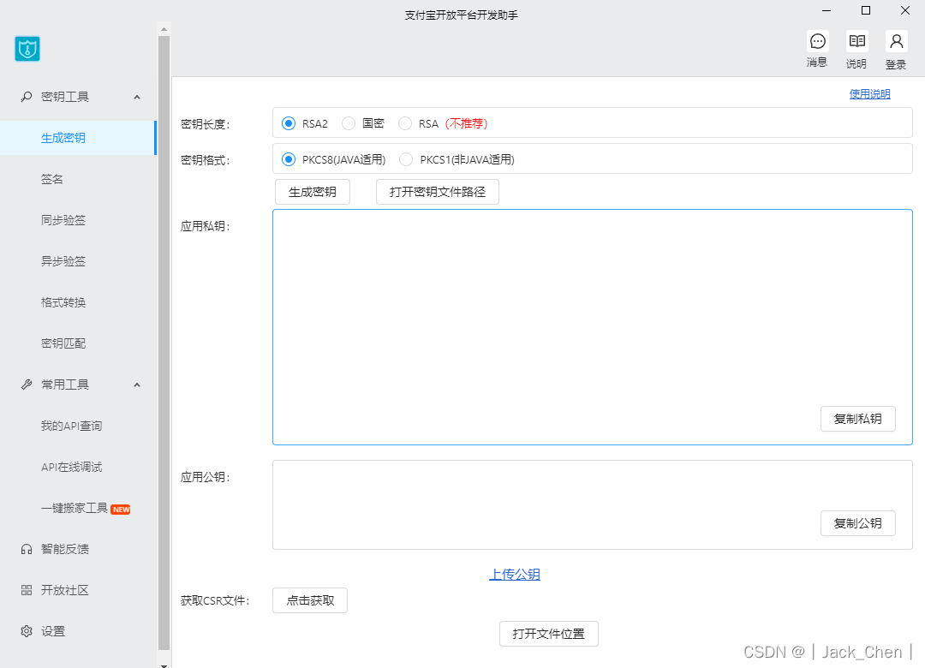Open the 签名 sidebar item
925x668 pixels.
pos(78,179)
